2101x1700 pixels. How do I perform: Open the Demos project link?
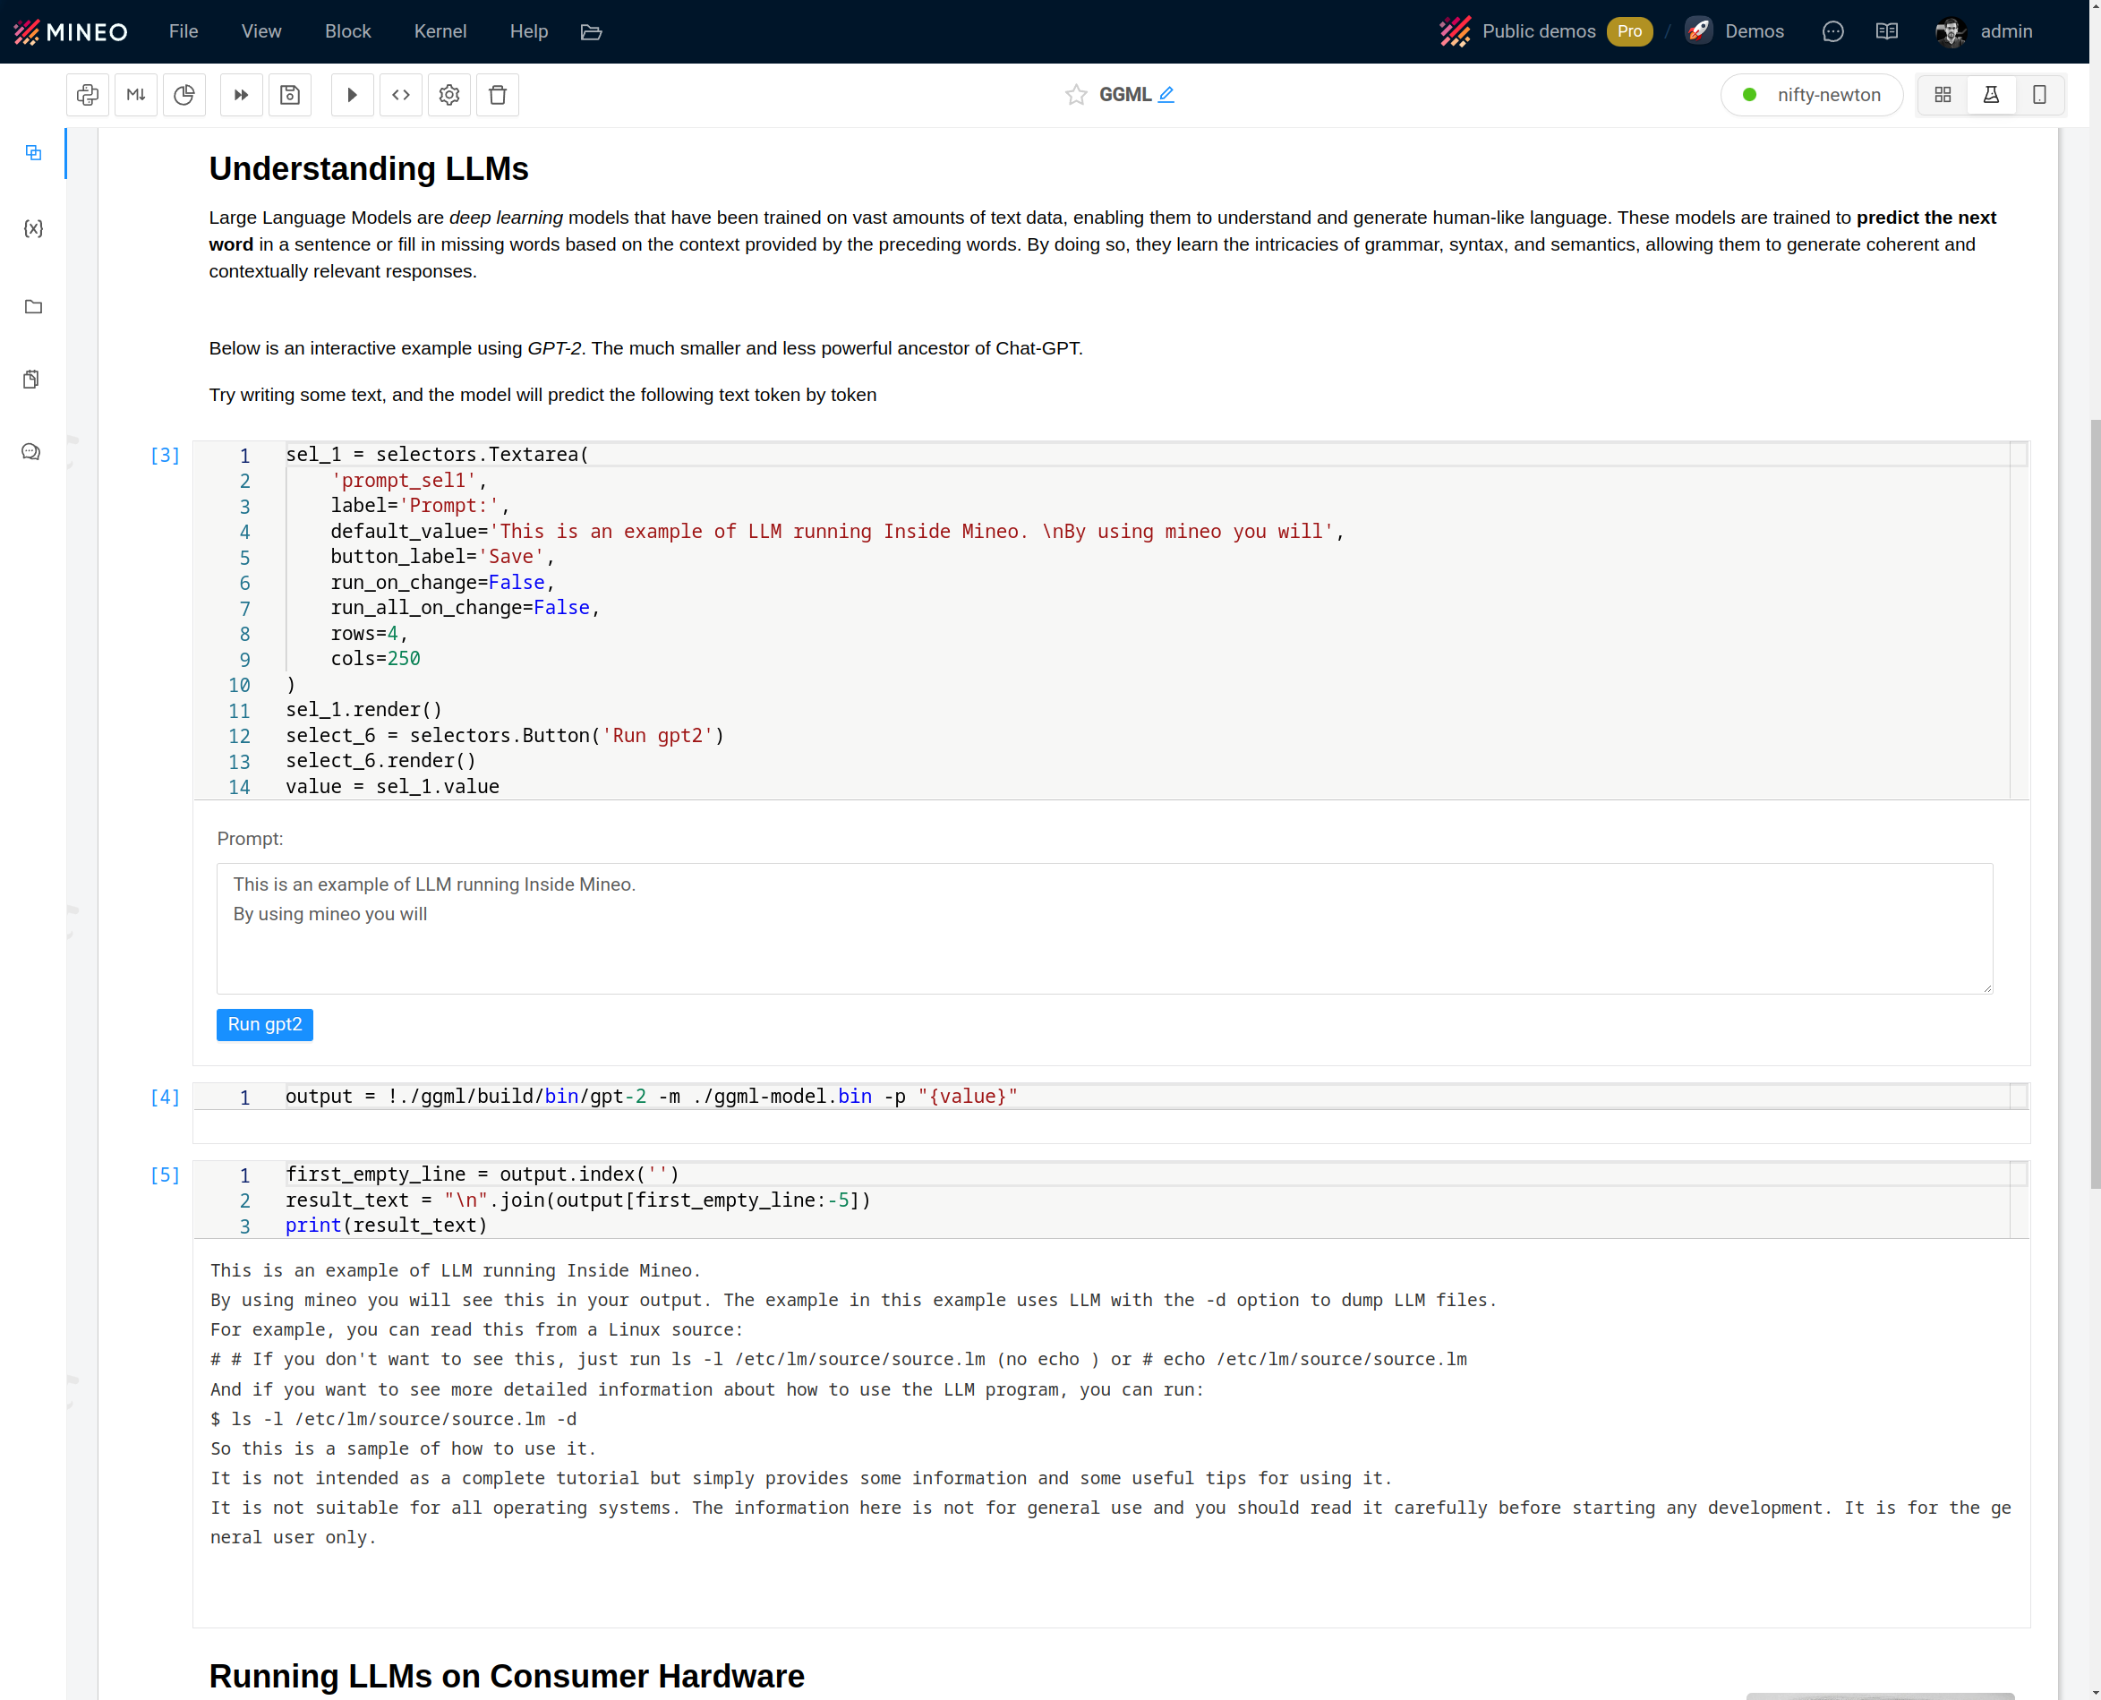click(x=1755, y=31)
